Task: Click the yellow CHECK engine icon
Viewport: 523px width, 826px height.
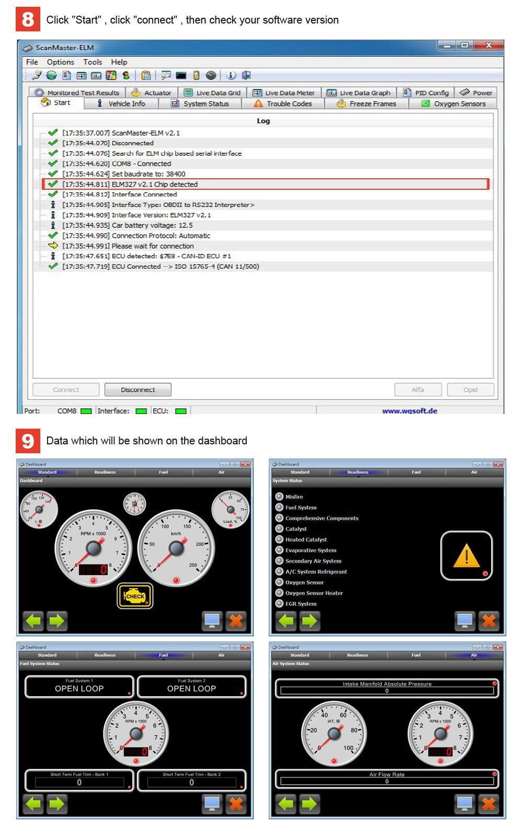Action: click(x=135, y=595)
